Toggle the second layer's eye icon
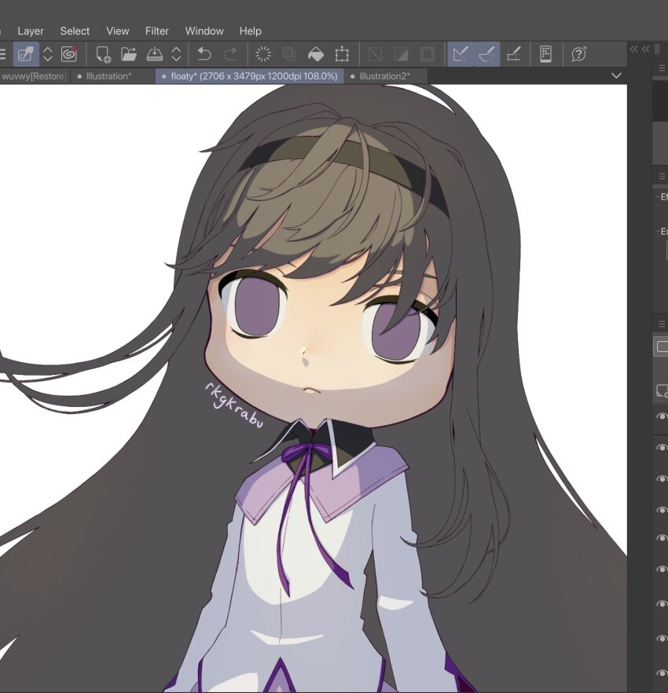668x693 pixels. pyautogui.click(x=662, y=448)
